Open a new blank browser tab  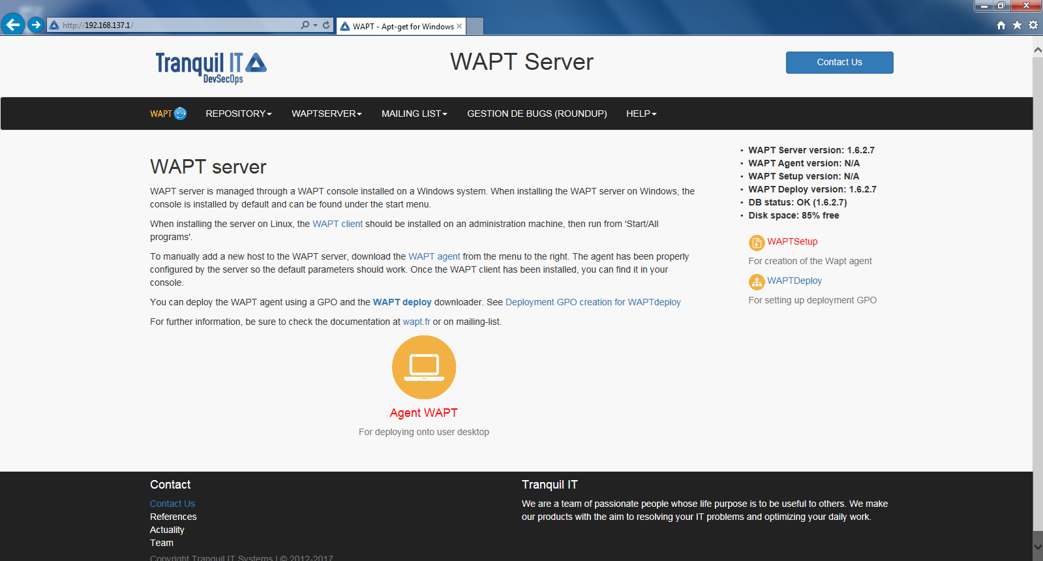click(x=476, y=26)
